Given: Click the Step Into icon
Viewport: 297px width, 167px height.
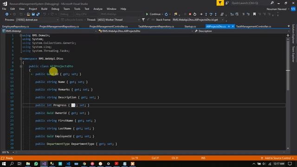Looking at the screenshot, I should point(206,14).
